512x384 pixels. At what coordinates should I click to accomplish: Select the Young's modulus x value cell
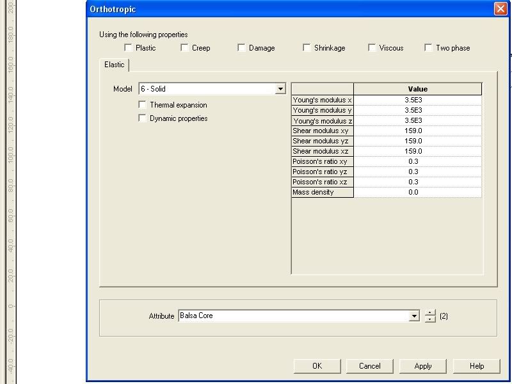(x=418, y=100)
